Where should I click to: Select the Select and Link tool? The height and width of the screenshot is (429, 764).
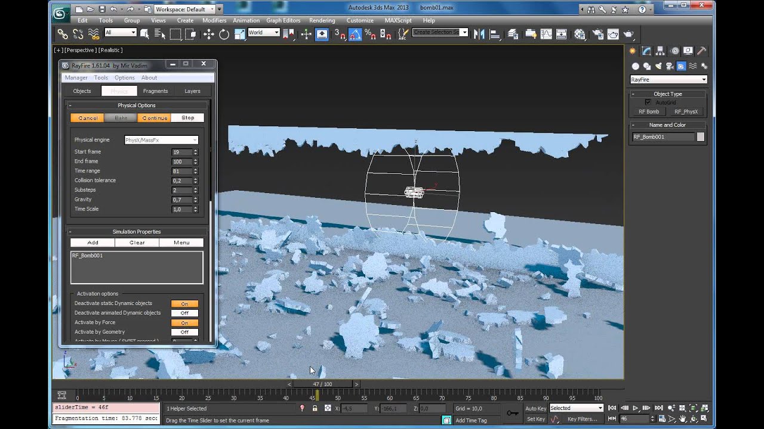(x=63, y=34)
